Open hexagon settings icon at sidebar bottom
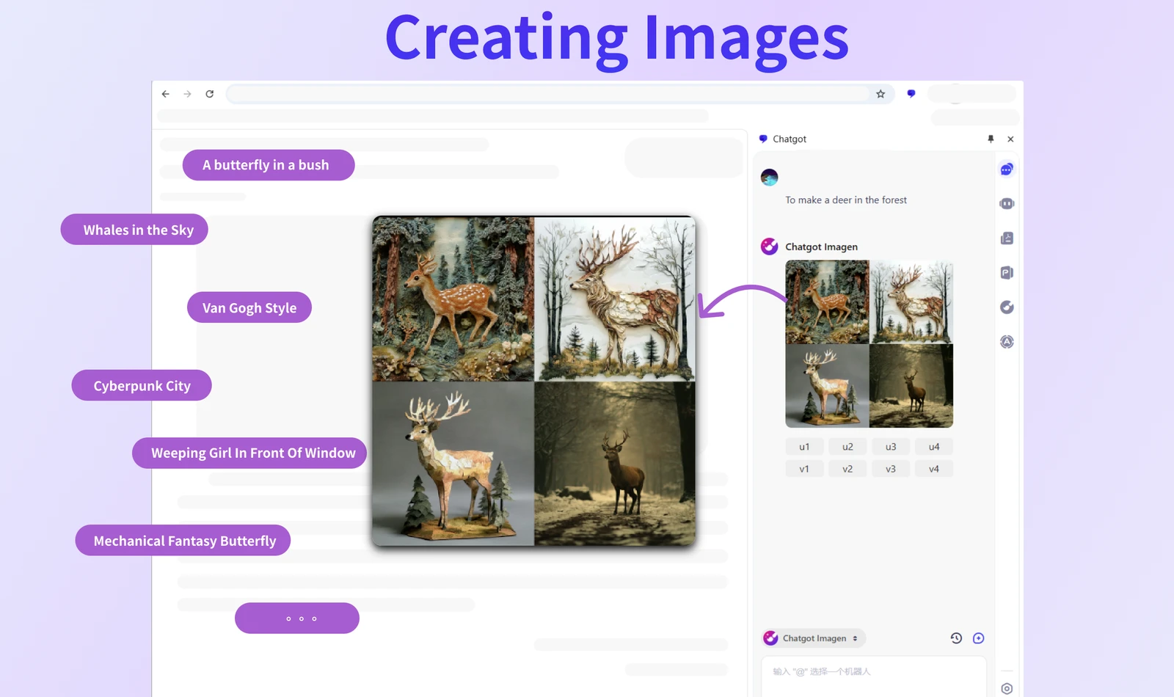1174x697 pixels. 1007,688
